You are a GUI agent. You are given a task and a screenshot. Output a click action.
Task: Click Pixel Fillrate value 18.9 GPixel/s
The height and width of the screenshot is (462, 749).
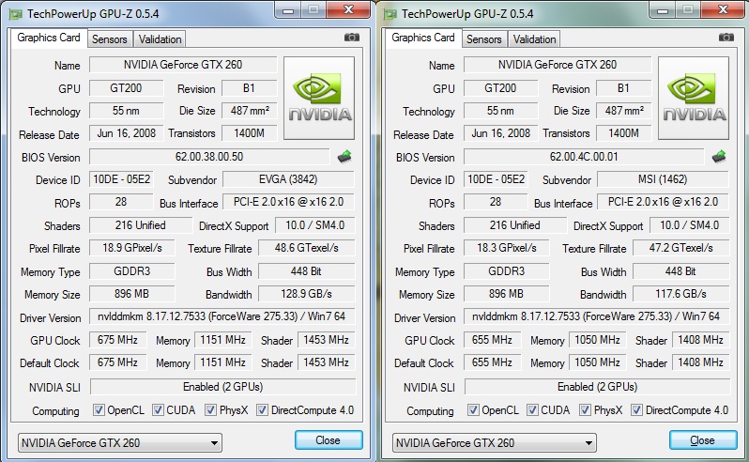point(132,248)
